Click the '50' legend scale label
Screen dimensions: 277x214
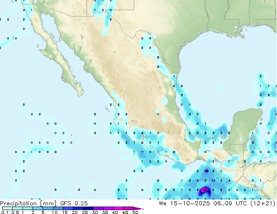pos(135,212)
